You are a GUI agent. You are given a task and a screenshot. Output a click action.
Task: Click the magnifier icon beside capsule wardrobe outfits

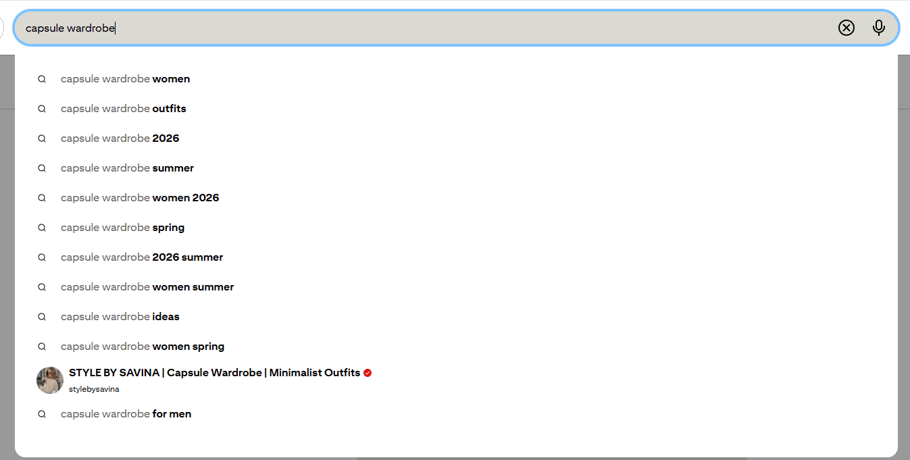coord(42,109)
